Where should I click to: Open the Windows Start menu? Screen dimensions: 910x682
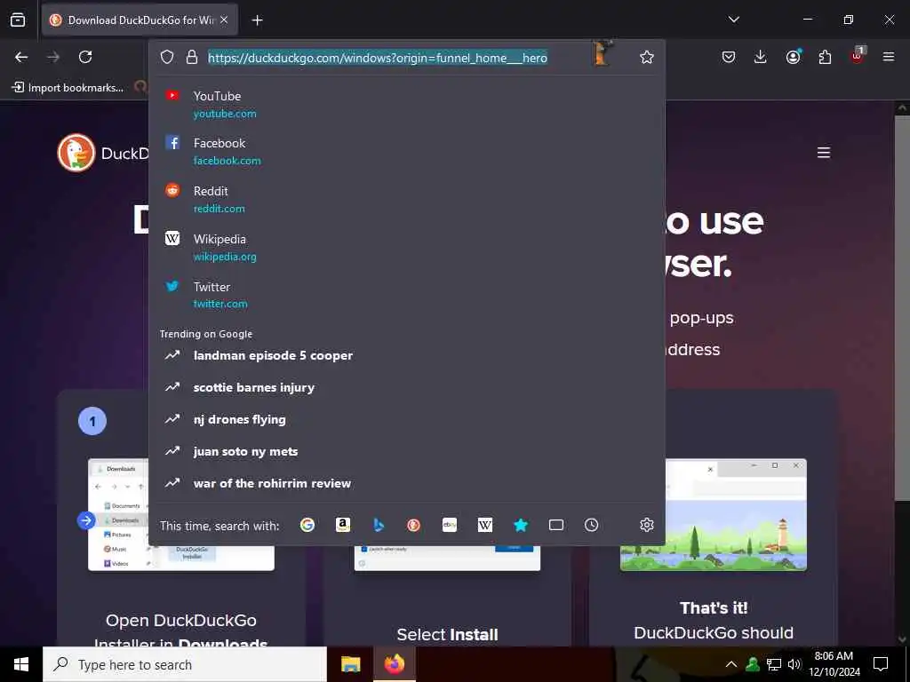[21, 664]
